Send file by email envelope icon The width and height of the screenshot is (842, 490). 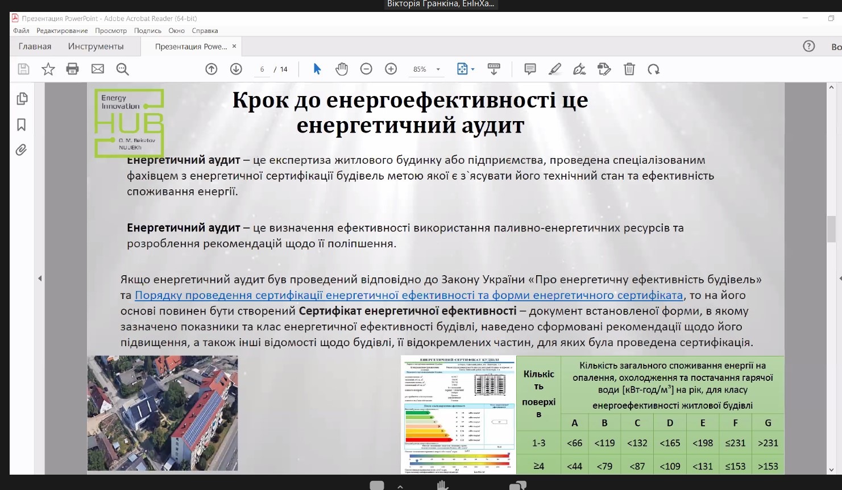(98, 69)
